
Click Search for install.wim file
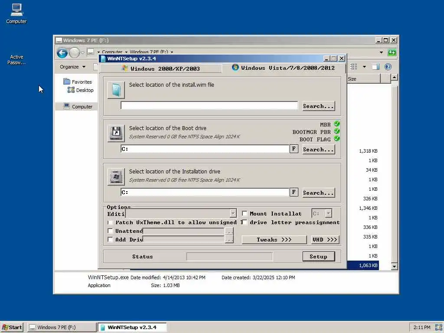319,106
